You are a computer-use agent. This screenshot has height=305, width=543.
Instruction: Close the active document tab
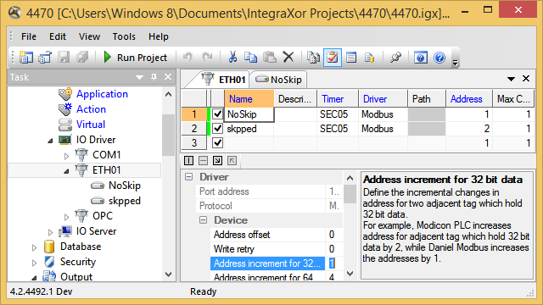point(526,79)
